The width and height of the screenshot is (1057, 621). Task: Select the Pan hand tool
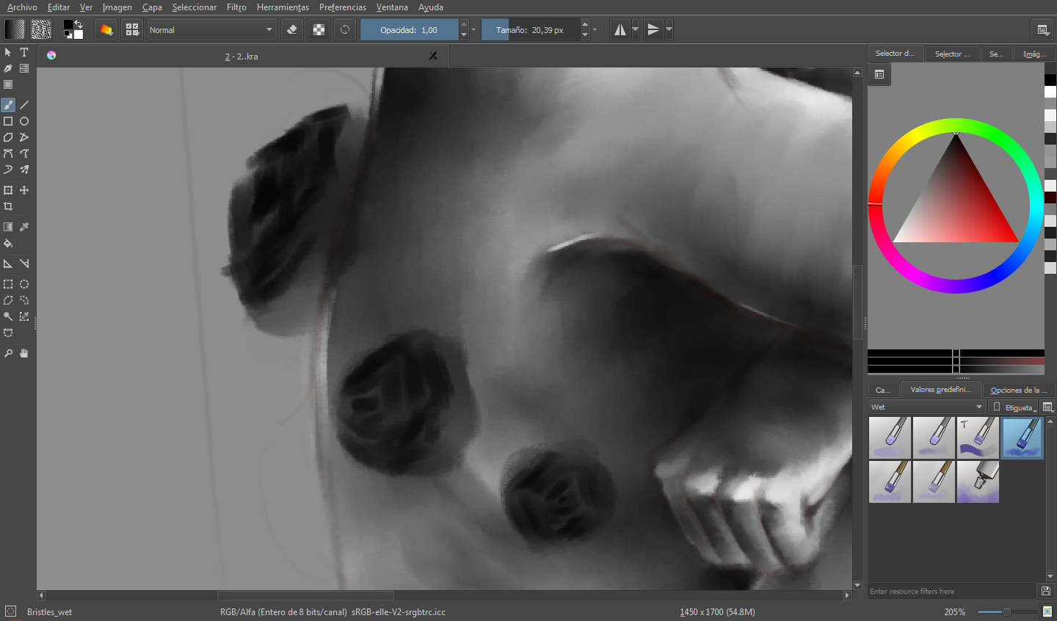click(24, 353)
